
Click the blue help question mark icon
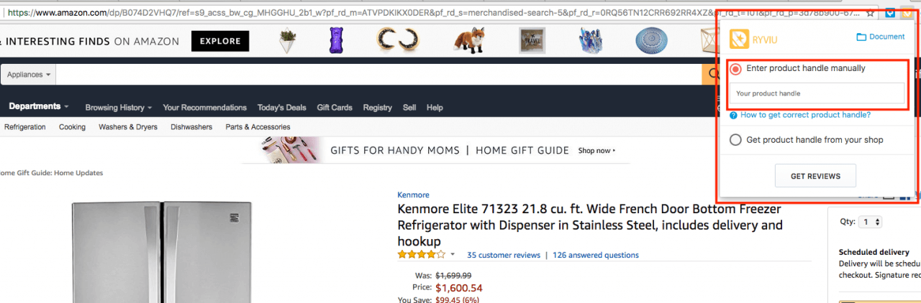[x=733, y=115]
